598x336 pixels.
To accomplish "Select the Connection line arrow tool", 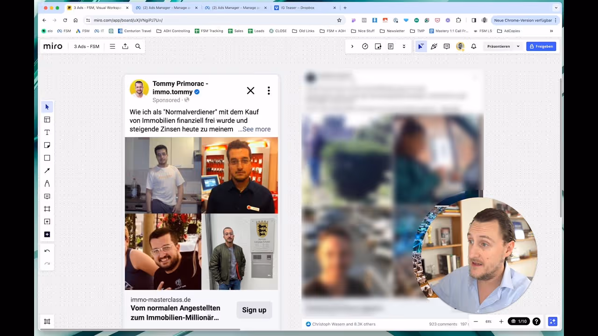I will tap(47, 171).
